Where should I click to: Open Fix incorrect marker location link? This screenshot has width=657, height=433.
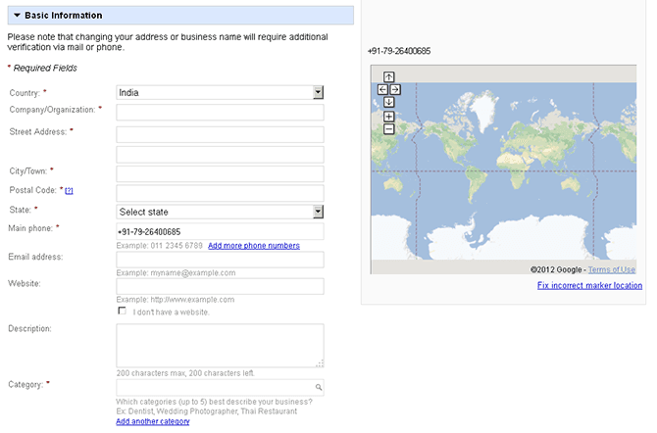589,286
